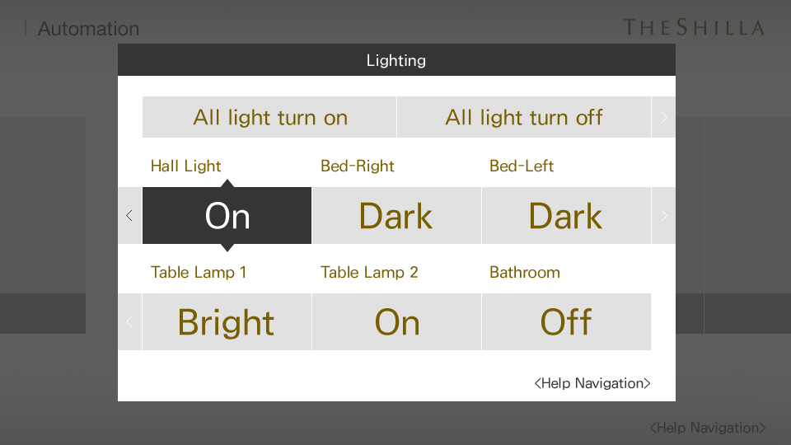
Task: Click the Lighting dialog title bar
Action: click(x=396, y=60)
